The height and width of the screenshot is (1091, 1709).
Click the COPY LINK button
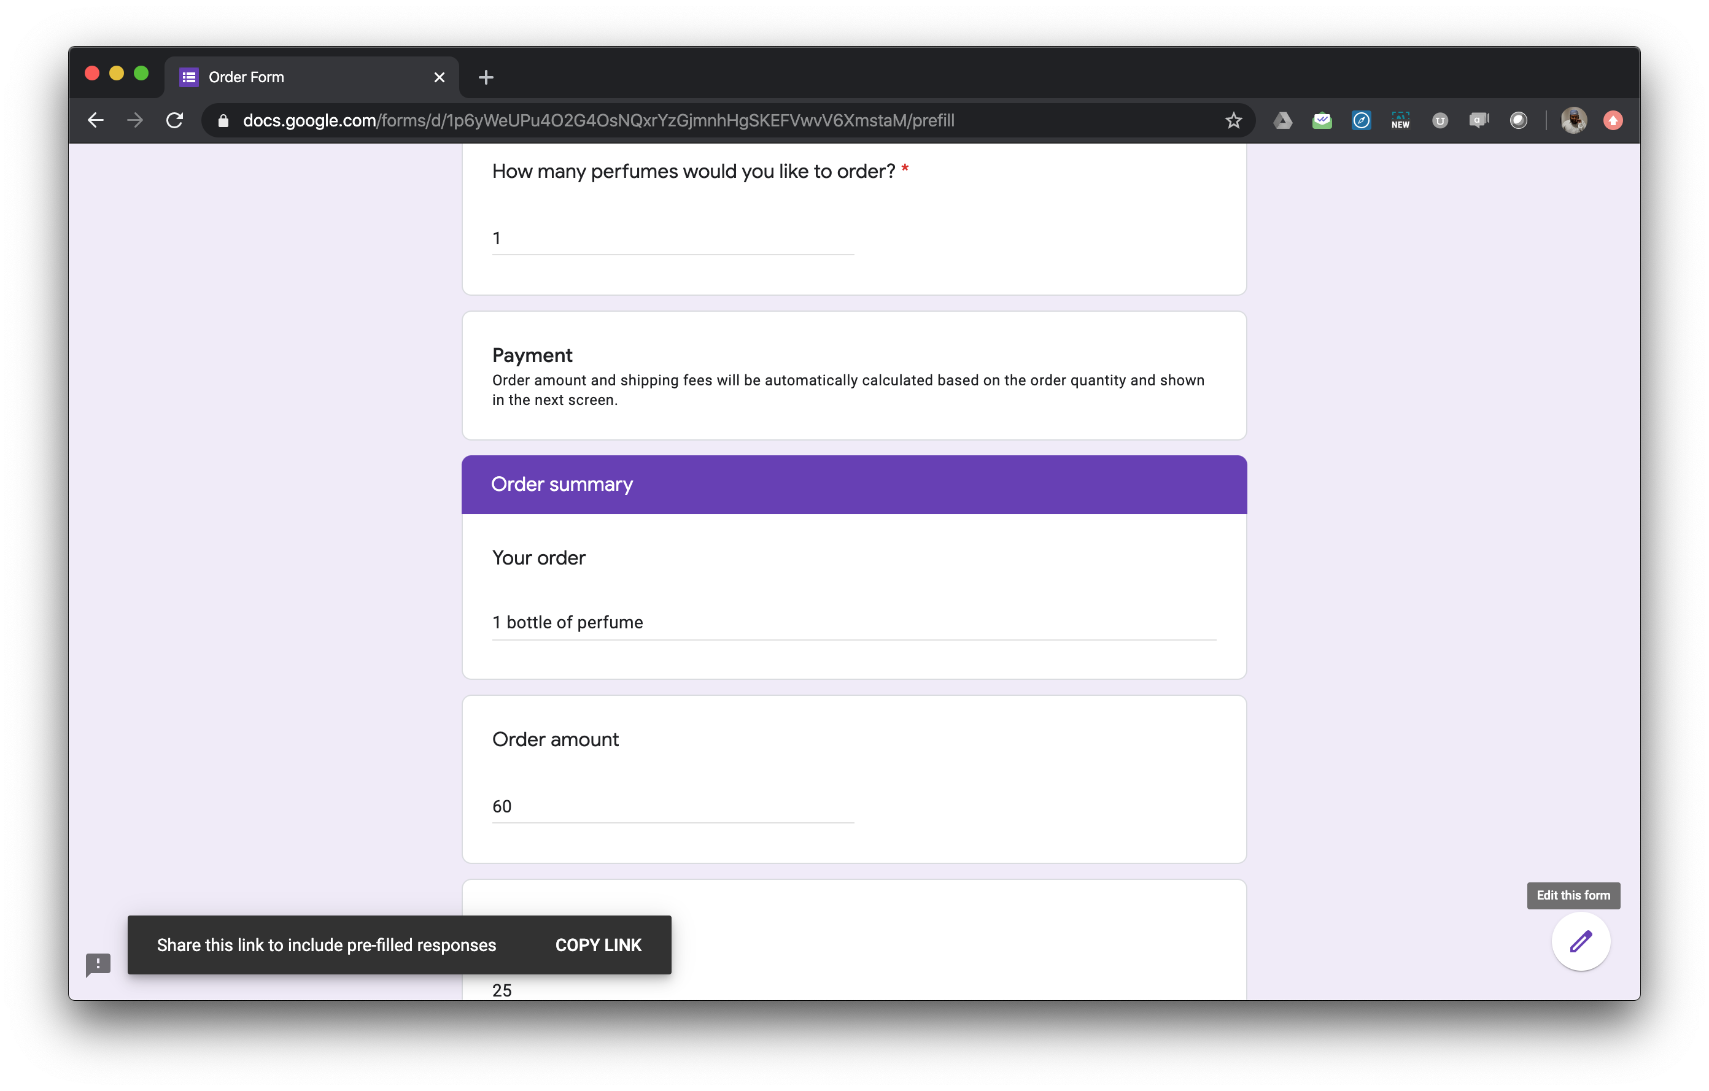[x=597, y=944]
